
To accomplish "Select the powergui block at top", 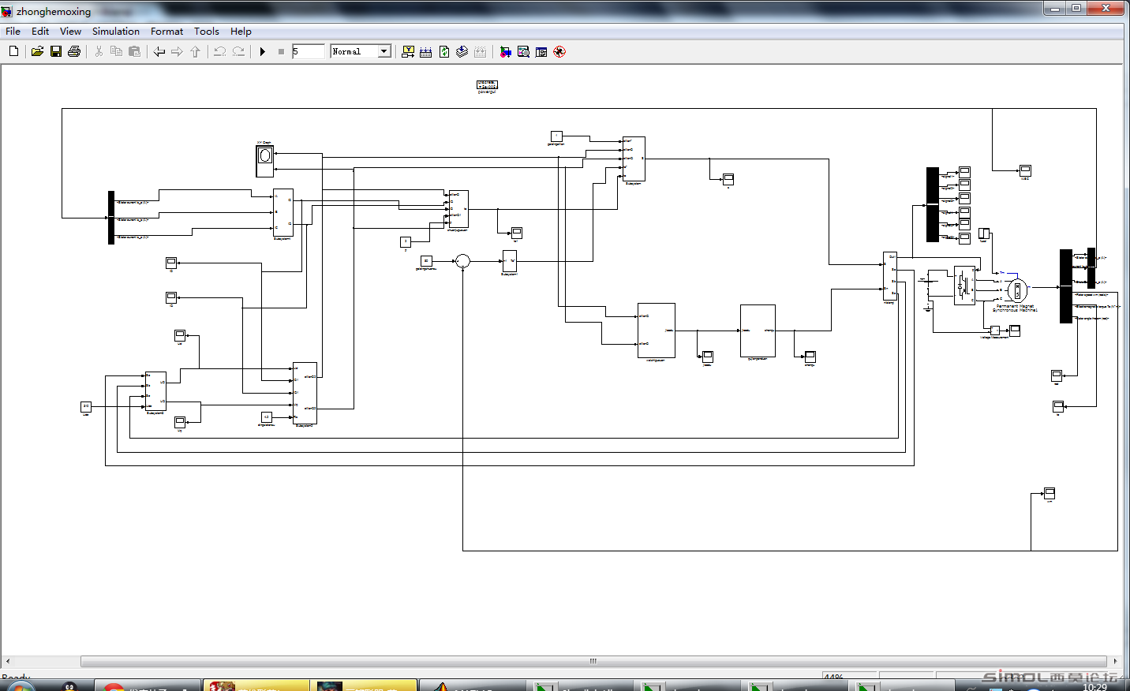I will point(487,84).
